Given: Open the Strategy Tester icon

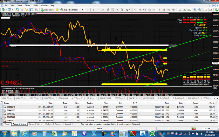Looking at the screenshot, I should [36, 10].
